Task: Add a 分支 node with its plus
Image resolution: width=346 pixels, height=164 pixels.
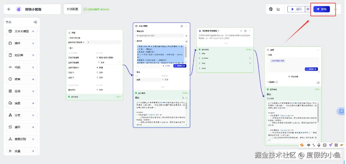Action: pos(33,115)
